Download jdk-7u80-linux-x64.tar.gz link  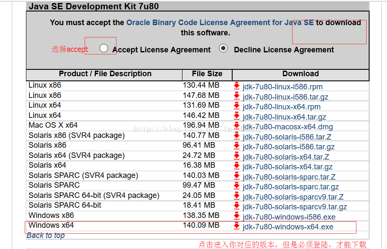(x=285, y=117)
